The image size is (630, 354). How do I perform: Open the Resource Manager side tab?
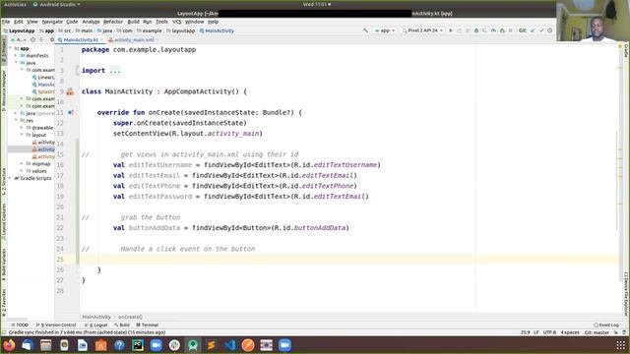(4, 90)
